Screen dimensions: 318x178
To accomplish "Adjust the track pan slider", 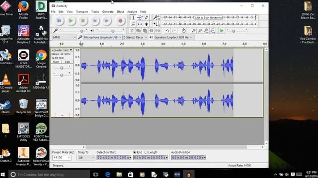I will click(x=62, y=75).
